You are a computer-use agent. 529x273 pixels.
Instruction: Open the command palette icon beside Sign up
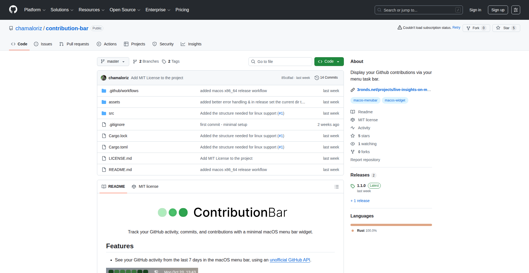(x=516, y=10)
